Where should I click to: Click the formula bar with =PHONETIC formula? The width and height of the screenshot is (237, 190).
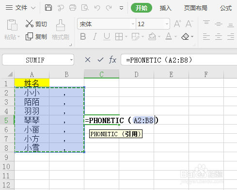click(x=179, y=60)
